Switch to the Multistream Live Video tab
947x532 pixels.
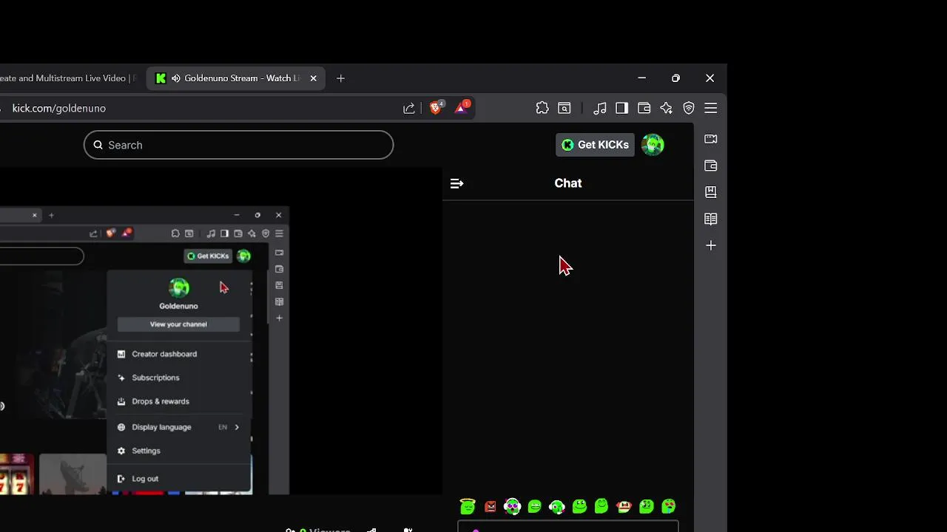[68, 78]
